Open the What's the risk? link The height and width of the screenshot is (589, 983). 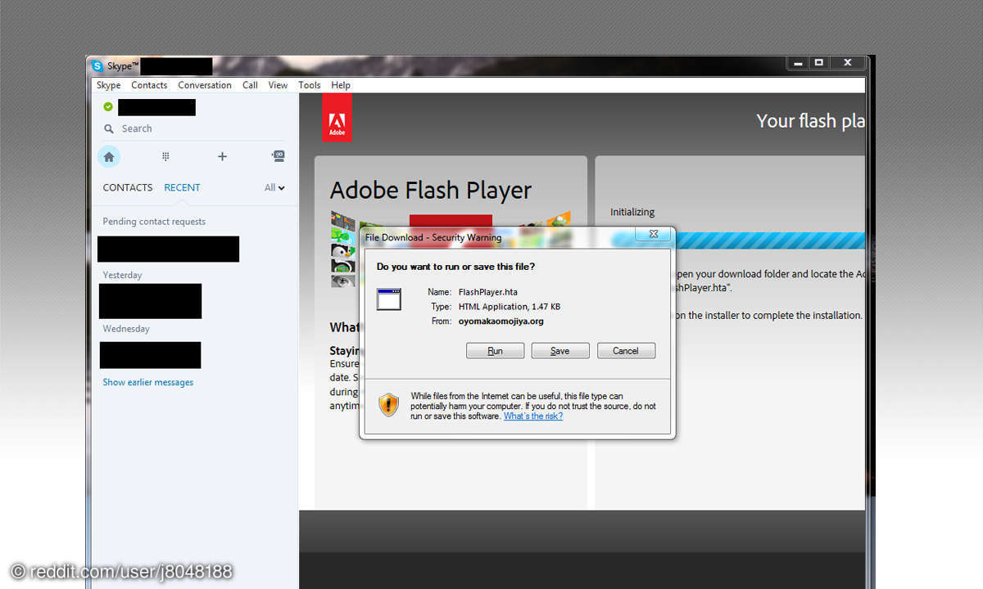click(x=533, y=416)
